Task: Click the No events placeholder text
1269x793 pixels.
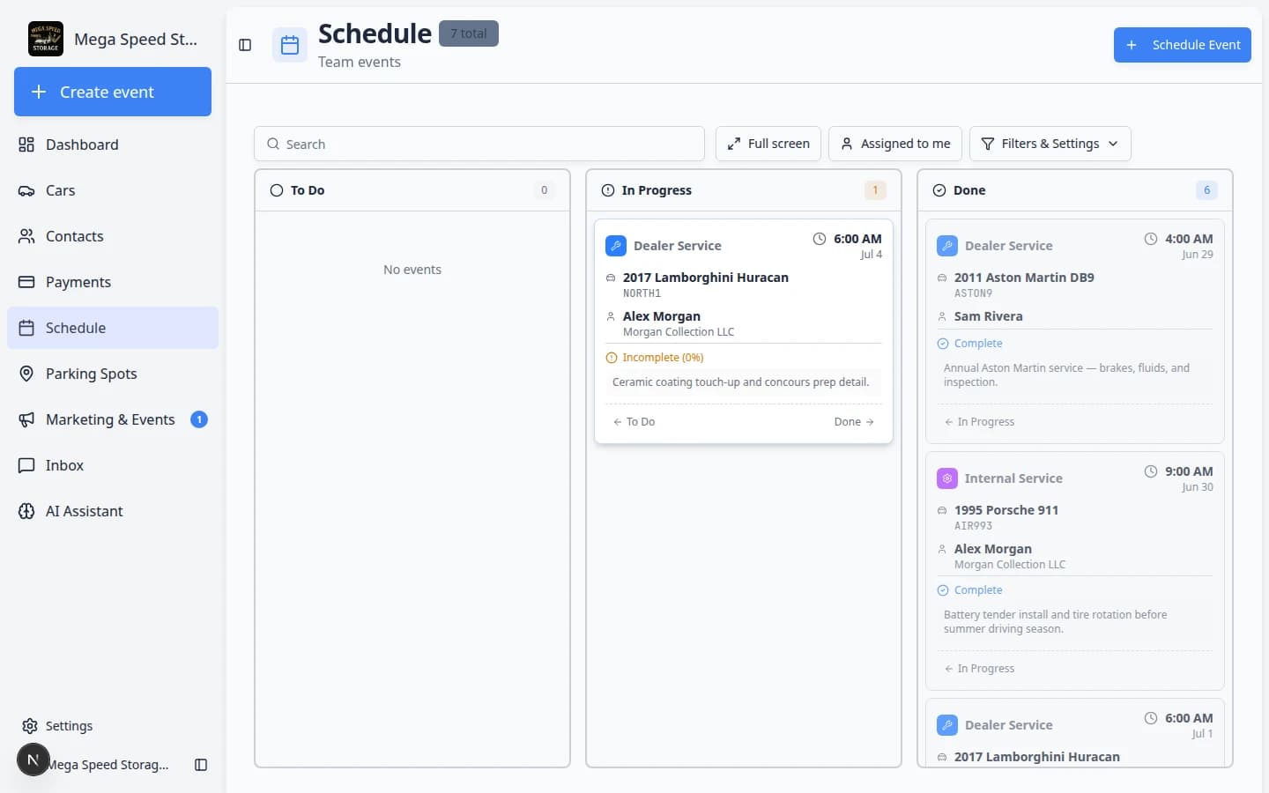Action: click(x=412, y=270)
